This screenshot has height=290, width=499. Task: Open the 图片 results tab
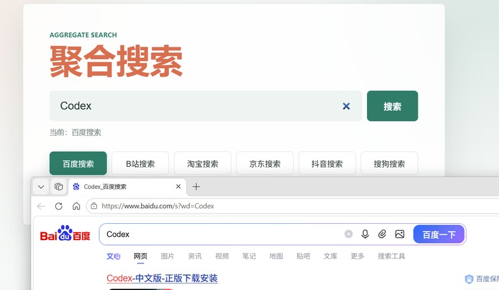168,256
